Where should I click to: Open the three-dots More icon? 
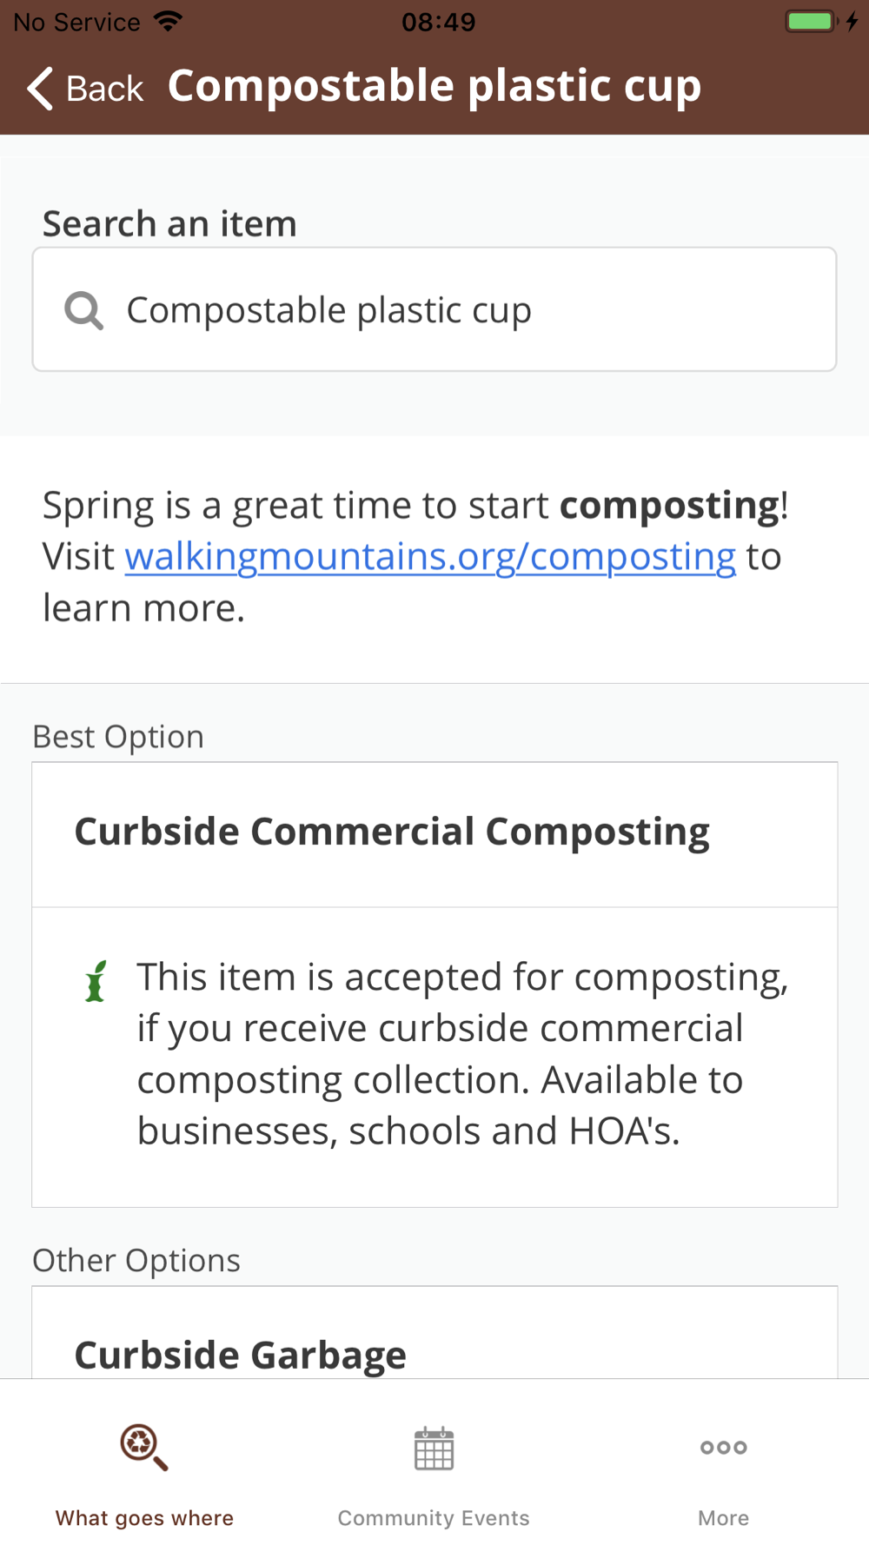pos(723,1447)
